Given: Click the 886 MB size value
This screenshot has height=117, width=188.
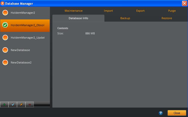Looking at the screenshot, I should click(x=90, y=33).
